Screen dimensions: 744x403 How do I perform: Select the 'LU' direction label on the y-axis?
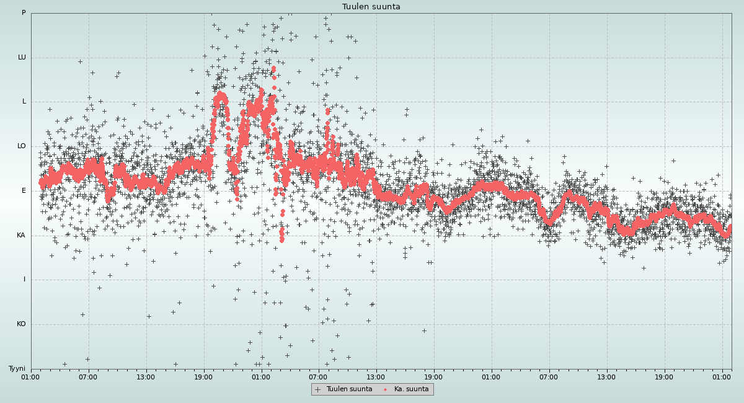coord(22,58)
